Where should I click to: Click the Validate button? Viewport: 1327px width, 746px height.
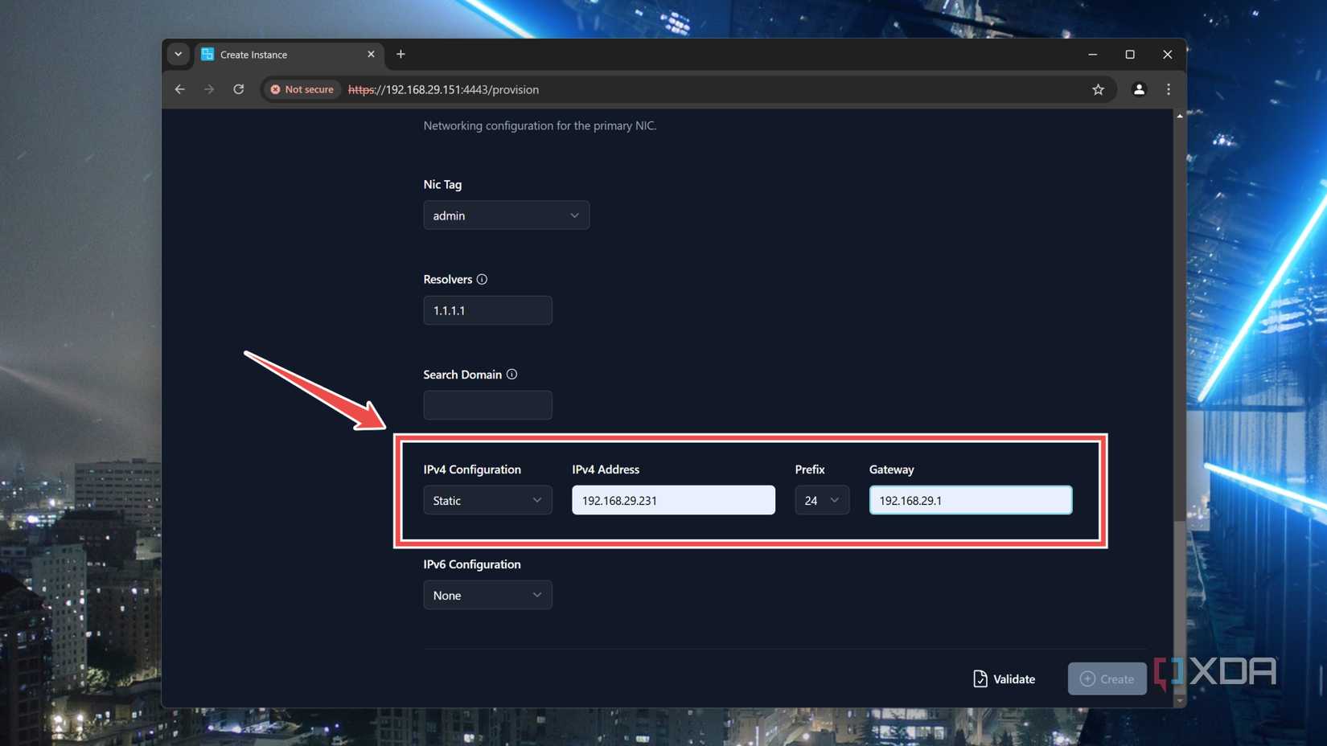click(1003, 678)
